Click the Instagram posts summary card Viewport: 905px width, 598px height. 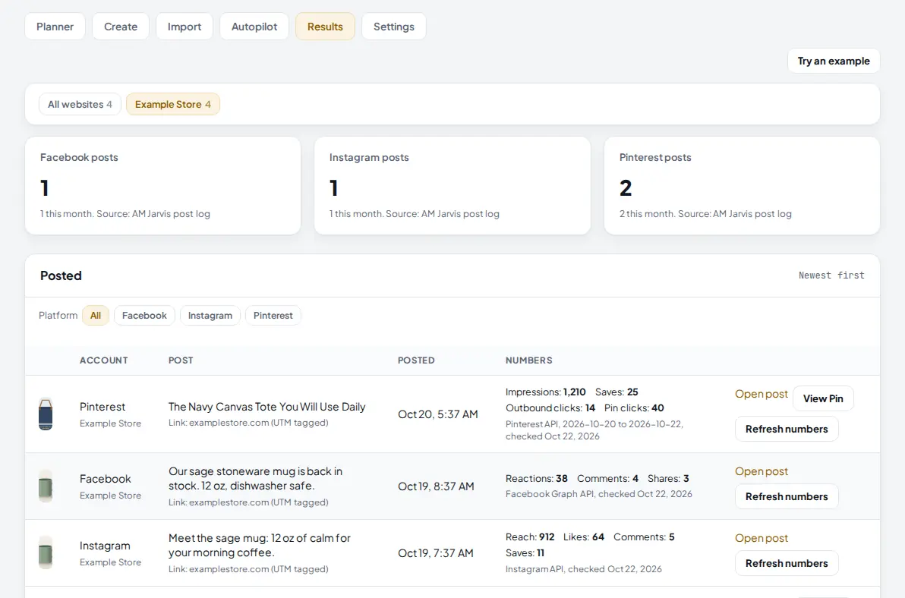coord(452,186)
